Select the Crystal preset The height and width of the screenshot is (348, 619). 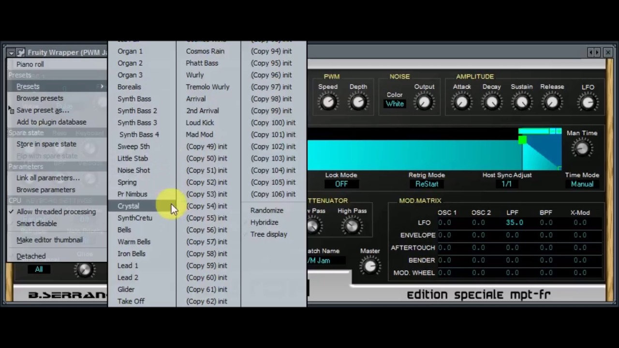tap(142, 206)
